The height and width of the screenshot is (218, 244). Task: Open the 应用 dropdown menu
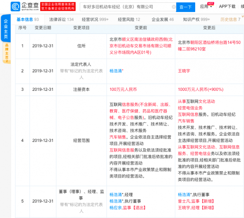click(206, 7)
